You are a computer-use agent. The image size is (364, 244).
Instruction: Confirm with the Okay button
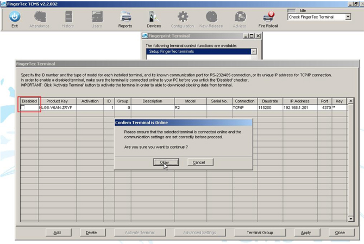tap(166, 162)
